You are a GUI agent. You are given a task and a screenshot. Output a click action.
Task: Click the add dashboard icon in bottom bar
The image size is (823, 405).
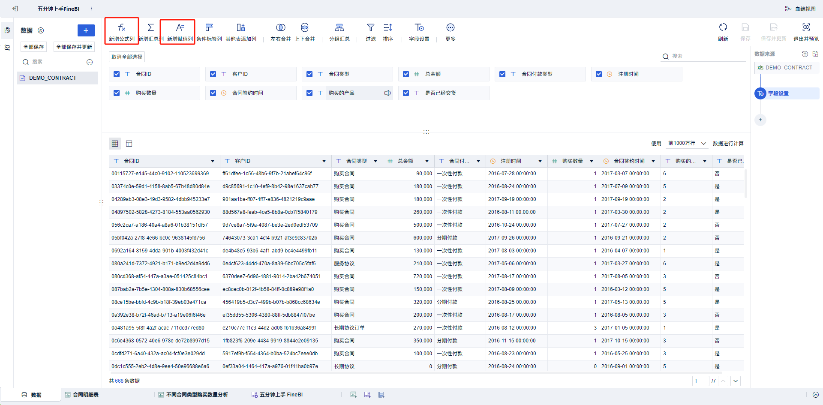point(367,395)
